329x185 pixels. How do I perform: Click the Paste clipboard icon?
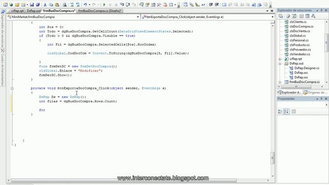point(57,5)
